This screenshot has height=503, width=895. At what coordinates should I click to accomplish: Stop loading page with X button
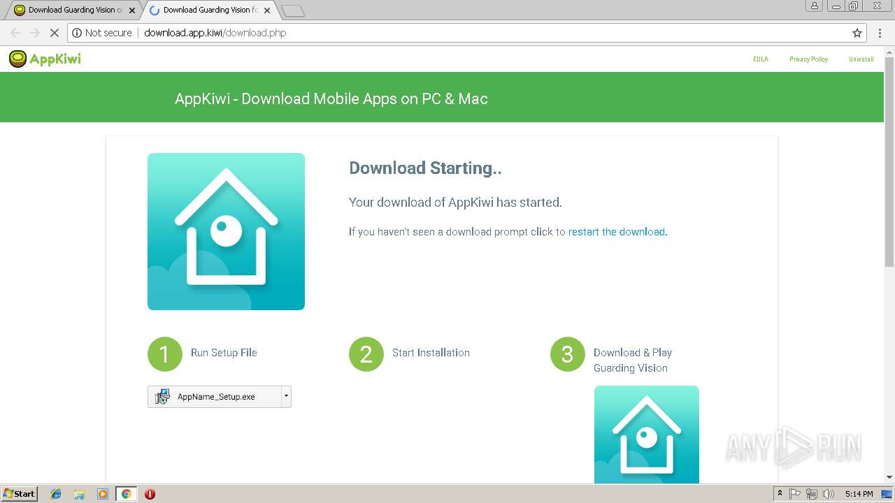54,33
